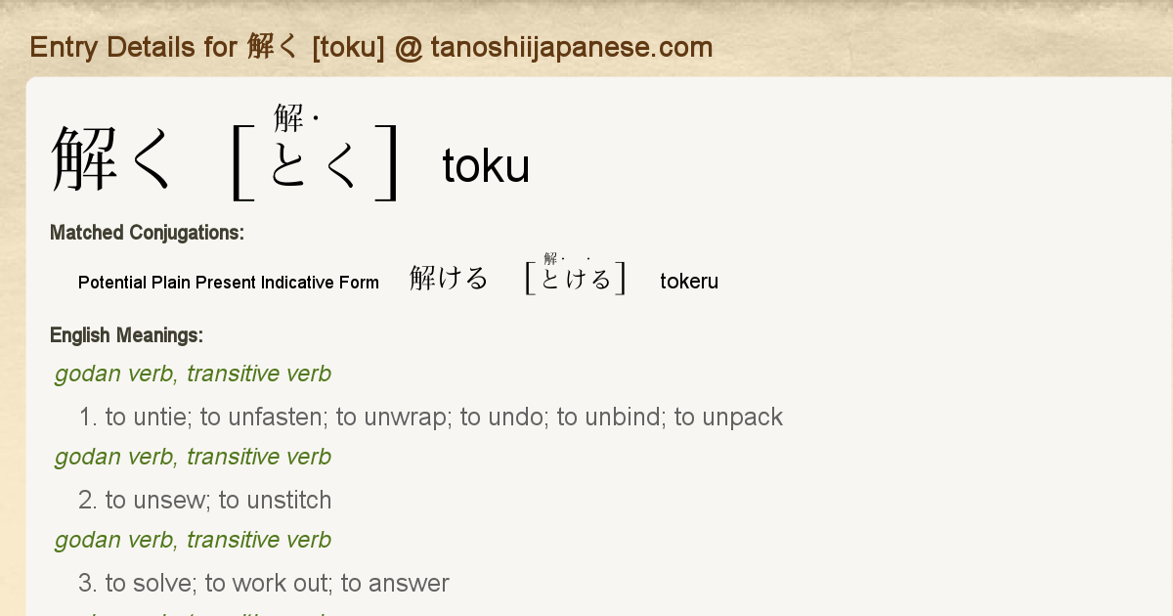This screenshot has height=616, width=1173.
Task: Click the small kanji 解 above とく
Action: 289,118
